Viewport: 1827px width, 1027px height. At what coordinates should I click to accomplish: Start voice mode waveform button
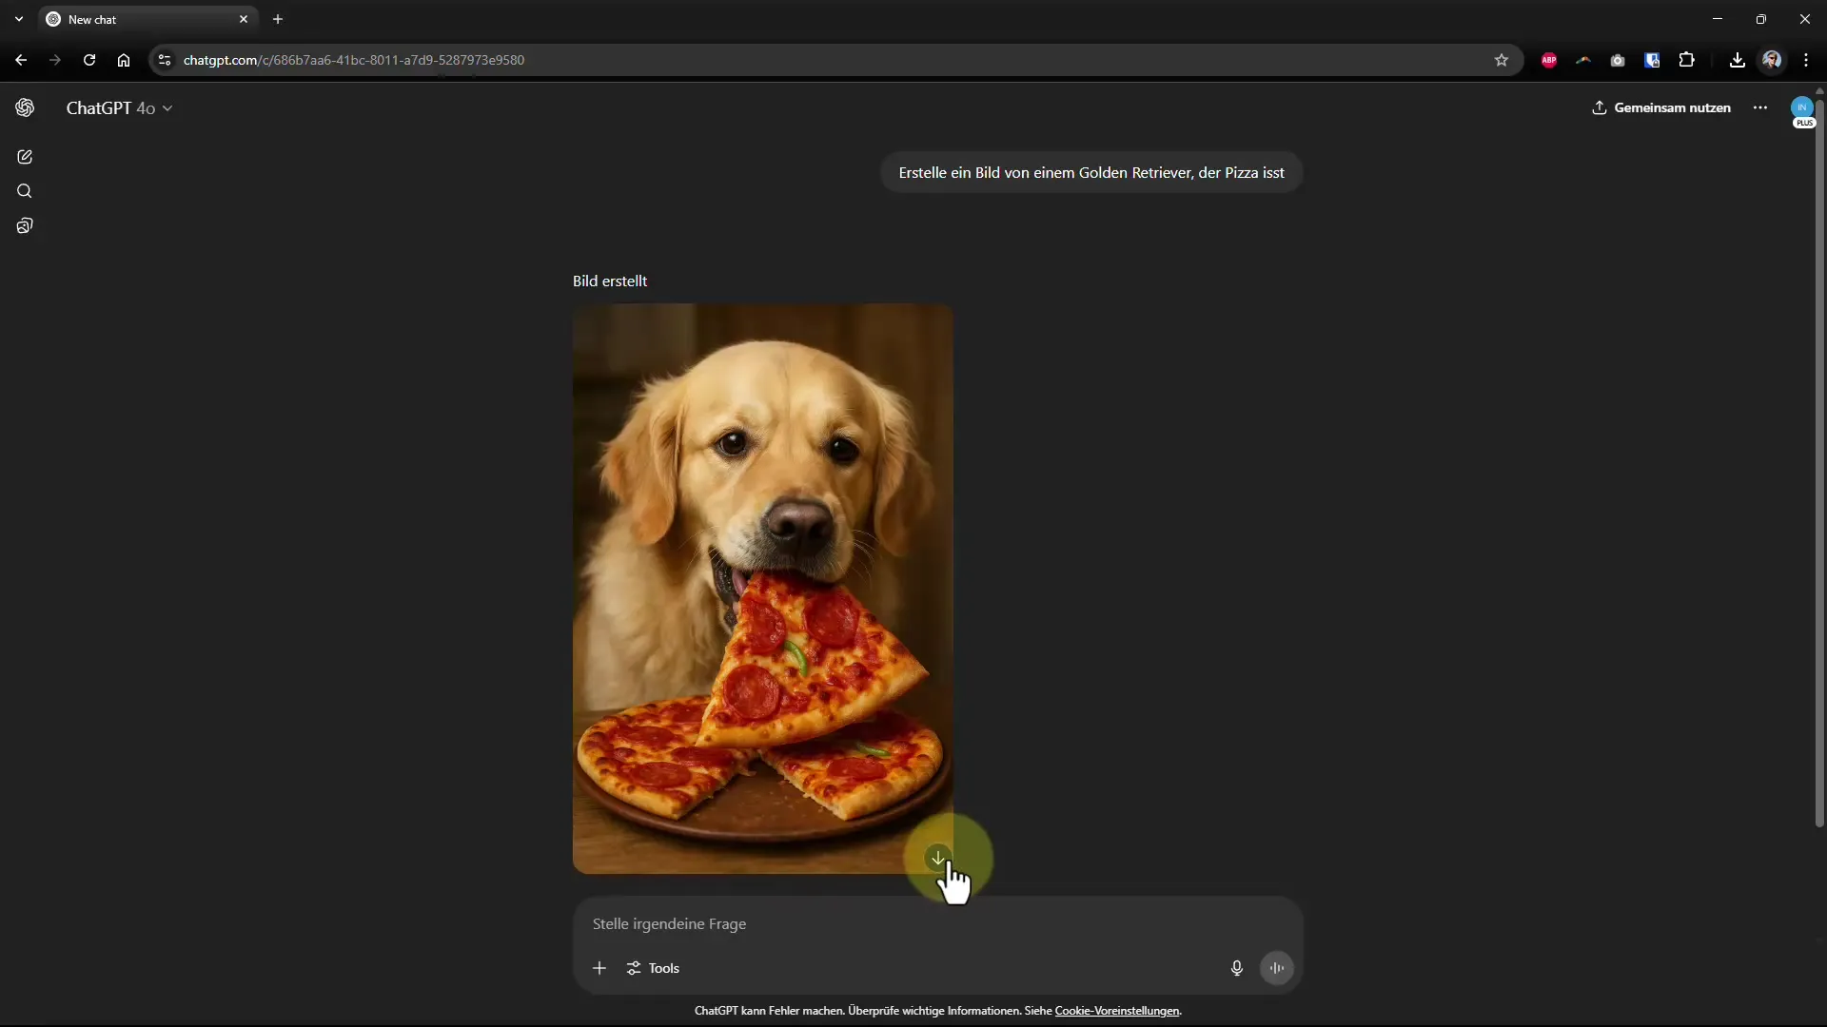tap(1277, 968)
